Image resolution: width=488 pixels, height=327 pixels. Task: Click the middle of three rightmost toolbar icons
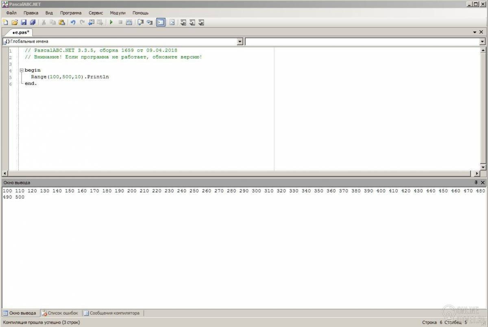(x=192, y=22)
